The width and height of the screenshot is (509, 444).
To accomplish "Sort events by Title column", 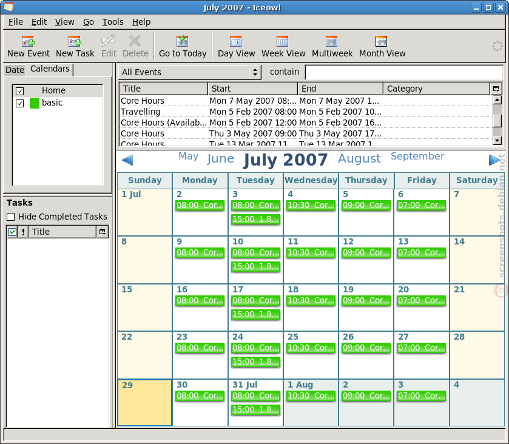I will click(x=164, y=89).
